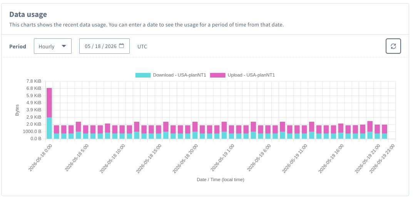Click the Upload - USA-planNT1 legend label
This screenshot has width=413, height=200.
click(x=251, y=75)
